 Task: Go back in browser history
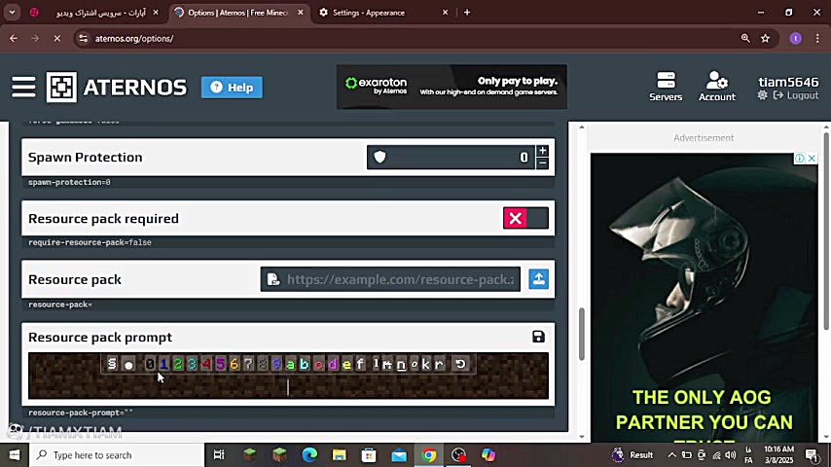[x=14, y=38]
